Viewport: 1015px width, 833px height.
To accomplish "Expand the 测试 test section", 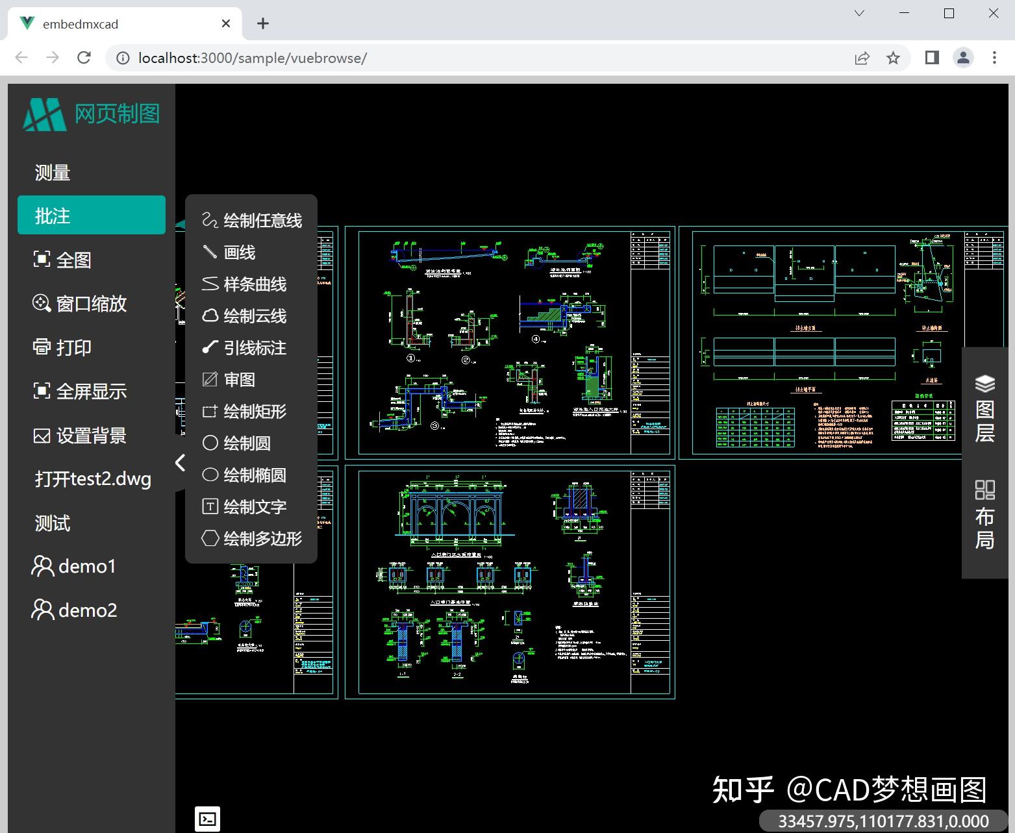I will (51, 523).
